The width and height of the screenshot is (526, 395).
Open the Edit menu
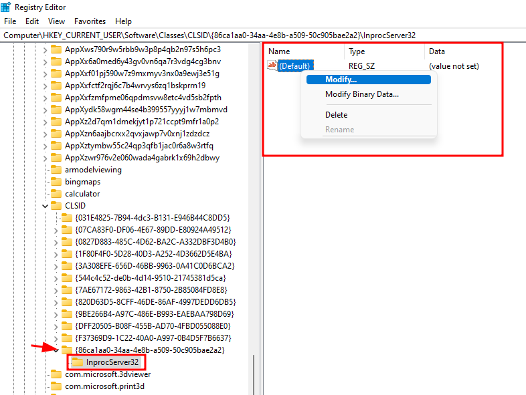31,21
